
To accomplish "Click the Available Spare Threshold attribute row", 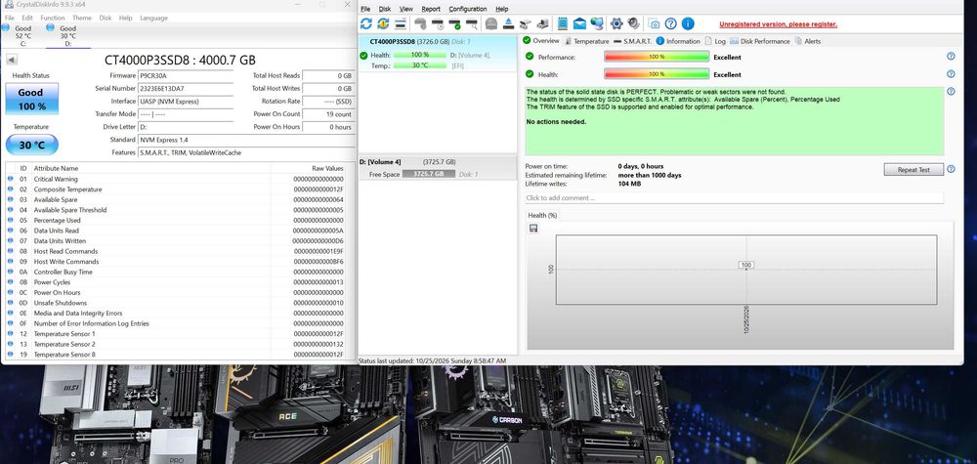I will coord(179,210).
